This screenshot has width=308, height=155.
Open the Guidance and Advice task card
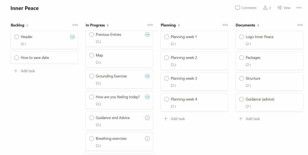tap(119, 121)
